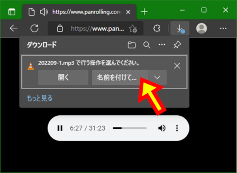Viewport: 237px width, 173px height.
Task: Close the panrolling.com tab
Action: 128,12
